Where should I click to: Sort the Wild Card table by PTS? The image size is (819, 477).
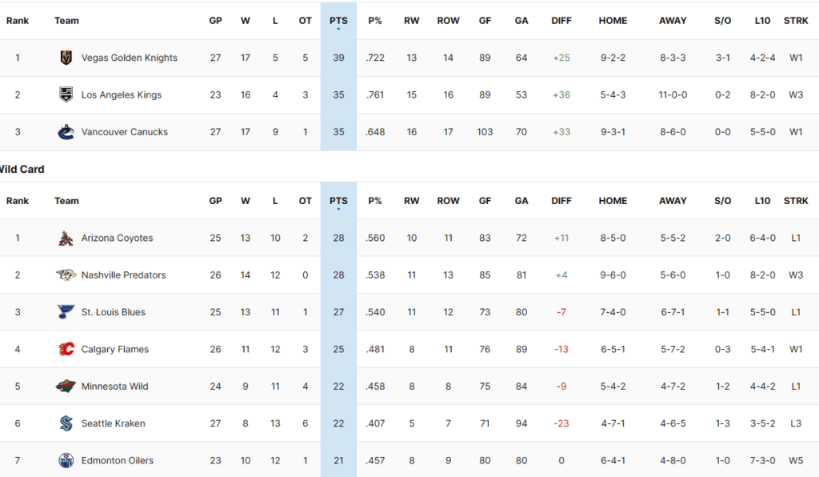point(338,201)
